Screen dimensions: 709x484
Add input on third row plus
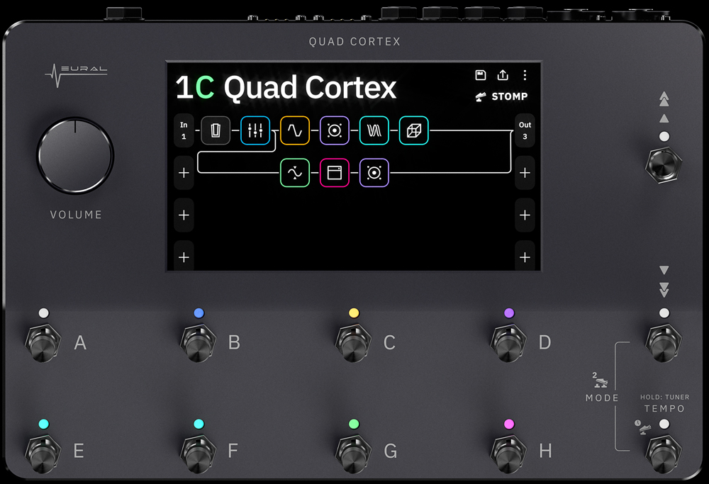click(x=184, y=215)
